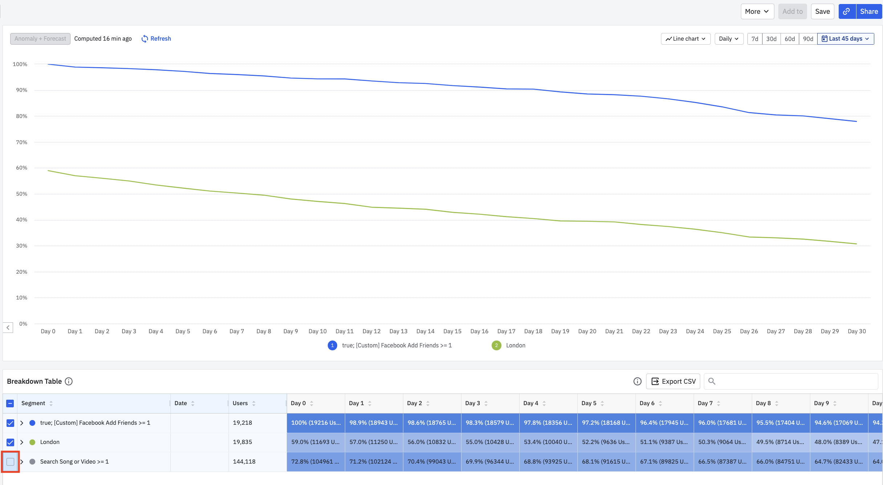
Task: Sort by the Day 0 column arrows
Action: [x=311, y=403]
